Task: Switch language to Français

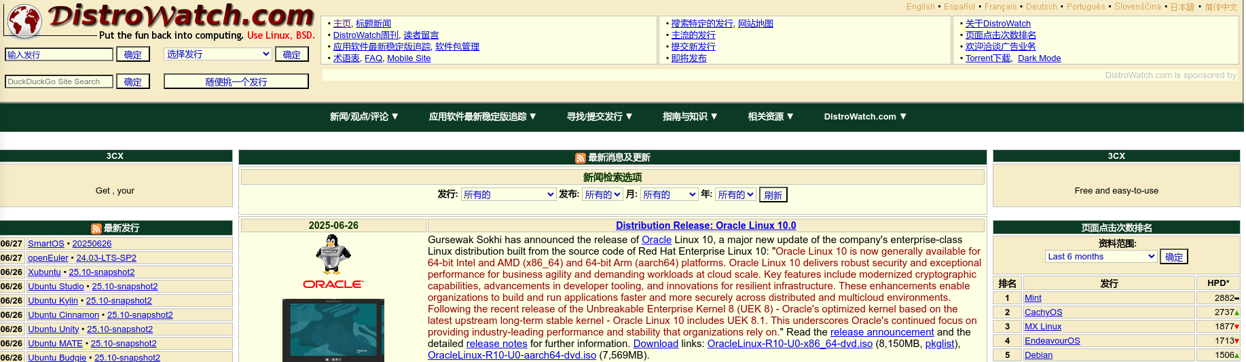Action: click(1001, 7)
